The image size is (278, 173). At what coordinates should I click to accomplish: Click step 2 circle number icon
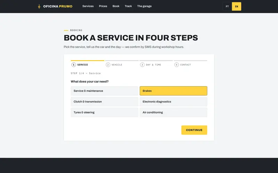coord(108,65)
